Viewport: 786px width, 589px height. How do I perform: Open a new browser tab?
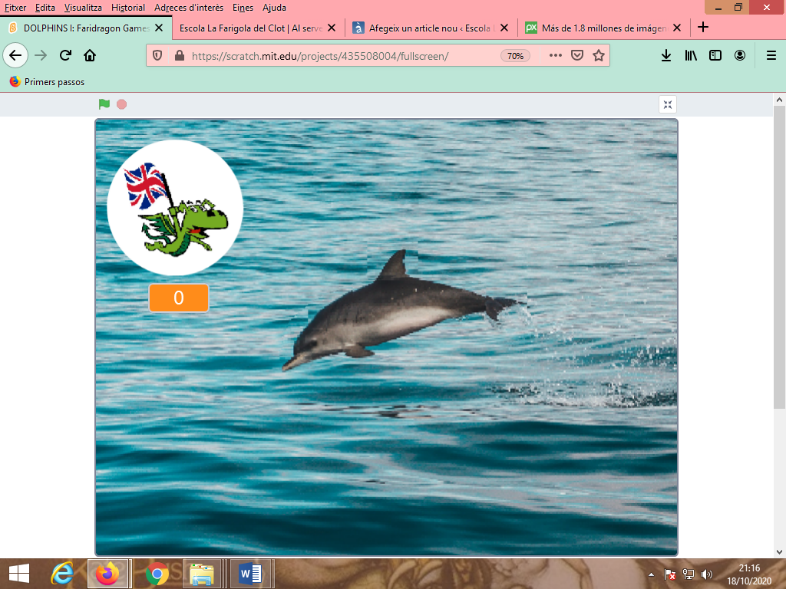point(702,28)
